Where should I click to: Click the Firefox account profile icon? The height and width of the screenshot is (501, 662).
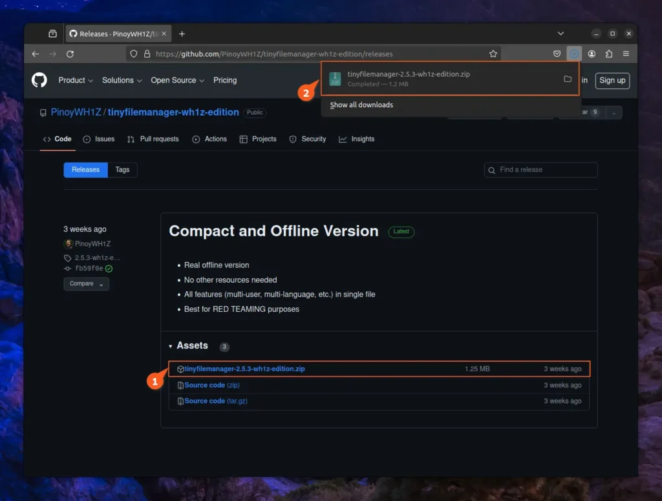tap(592, 54)
